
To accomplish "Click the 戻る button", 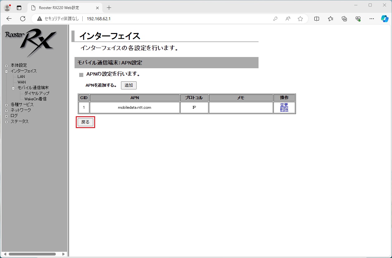I will click(85, 122).
